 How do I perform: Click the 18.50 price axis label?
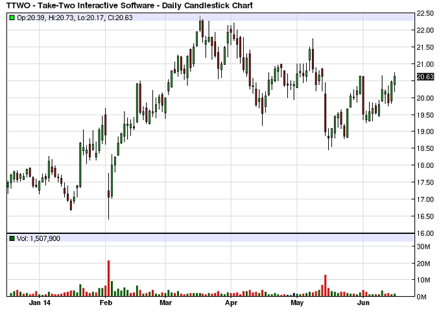pyautogui.click(x=425, y=148)
